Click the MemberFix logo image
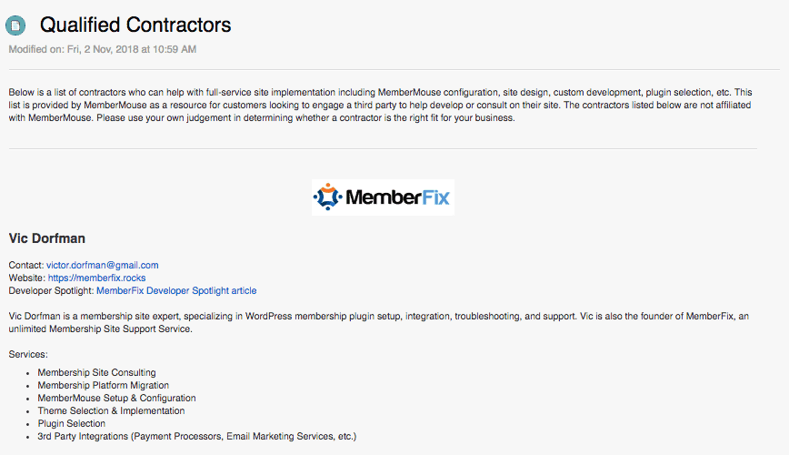Image resolution: width=789 pixels, height=455 pixels. tap(382, 197)
